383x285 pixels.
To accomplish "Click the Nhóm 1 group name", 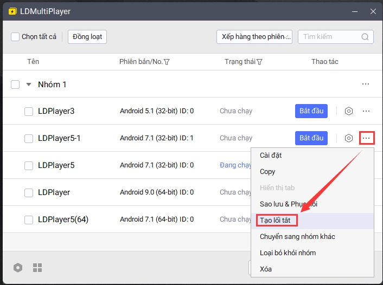I will [52, 85].
